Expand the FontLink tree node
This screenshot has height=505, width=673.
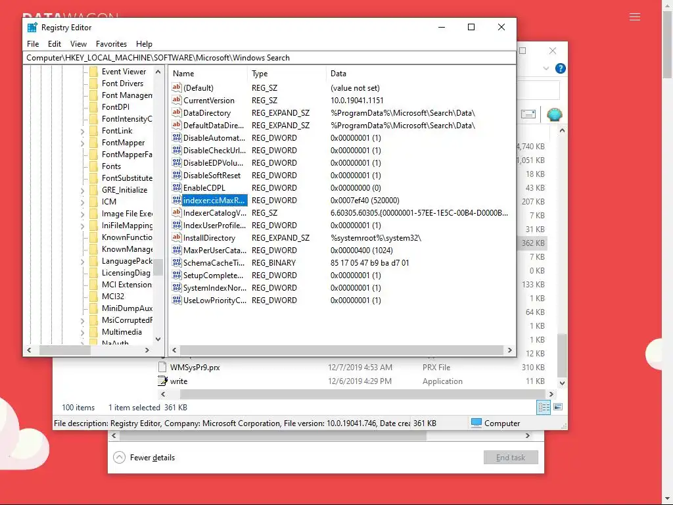point(82,132)
